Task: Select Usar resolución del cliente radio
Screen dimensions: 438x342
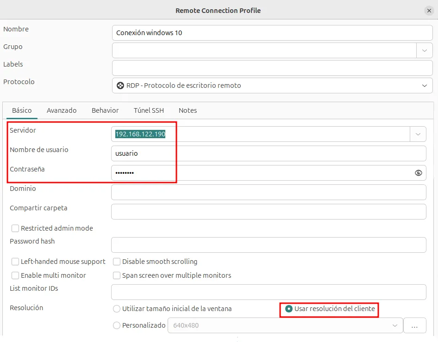Action: (x=289, y=309)
